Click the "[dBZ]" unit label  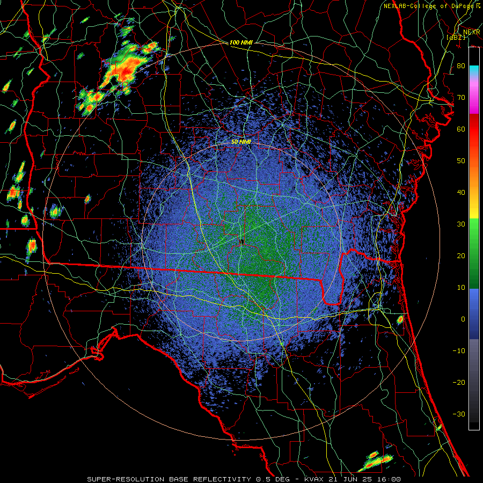point(456,37)
